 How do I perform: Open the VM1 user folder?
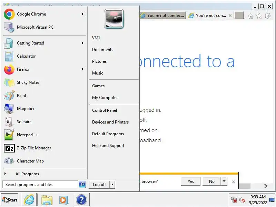[x=96, y=38]
